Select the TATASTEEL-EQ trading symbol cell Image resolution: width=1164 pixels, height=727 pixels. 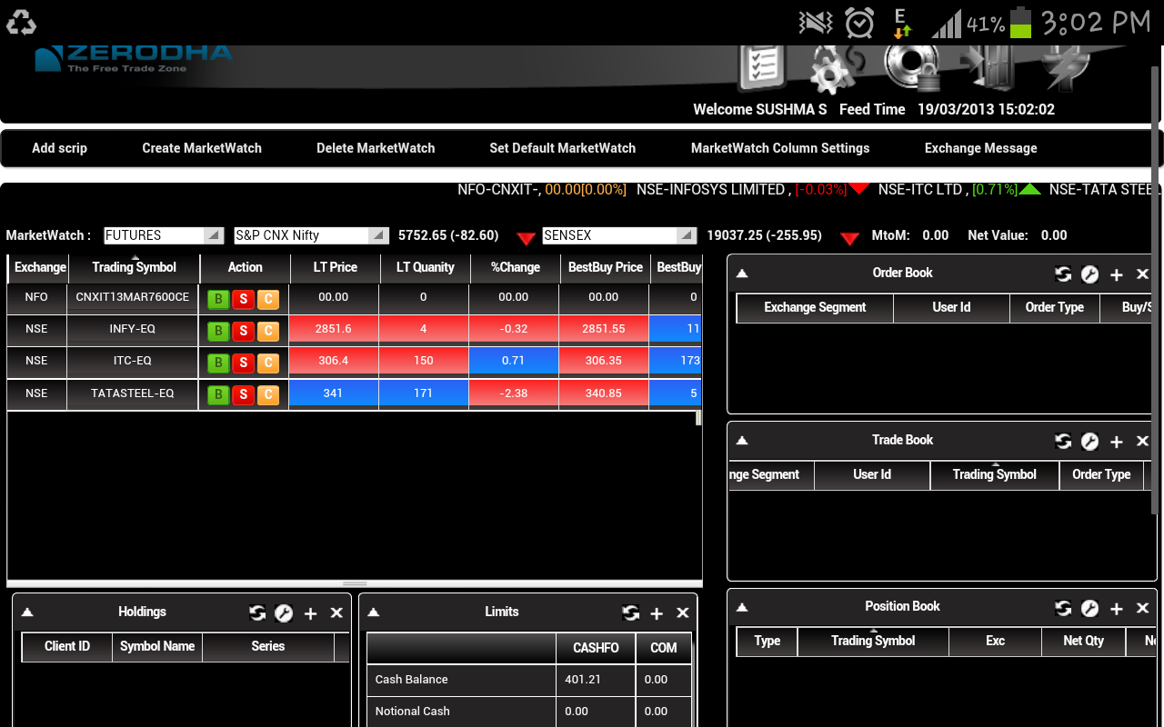[133, 393]
